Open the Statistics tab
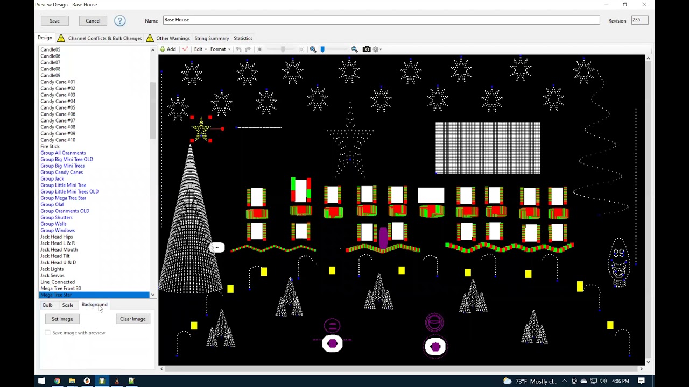 click(243, 38)
